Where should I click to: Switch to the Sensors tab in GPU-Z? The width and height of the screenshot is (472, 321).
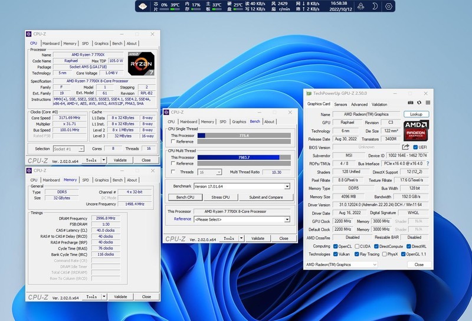click(340, 104)
